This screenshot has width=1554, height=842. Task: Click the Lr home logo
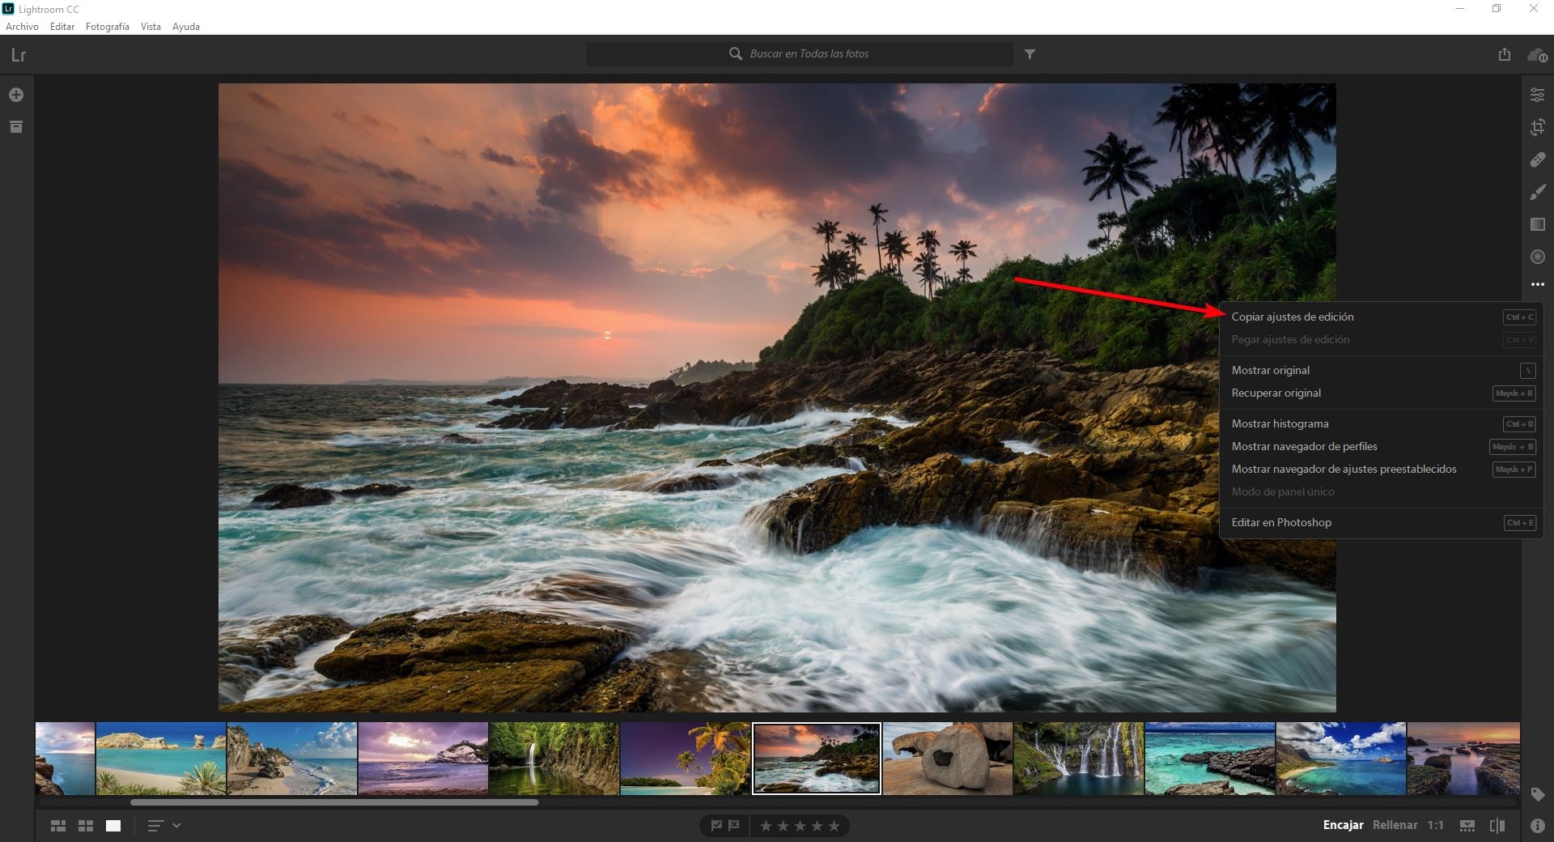pyautogui.click(x=19, y=55)
